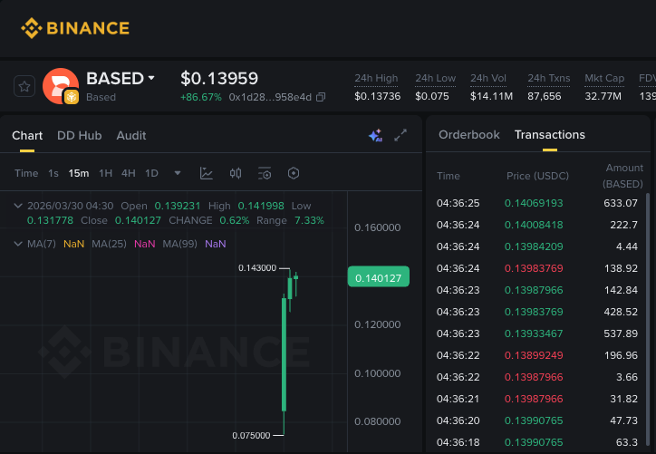The image size is (656, 454).
Task: Click the MA(99) indicator label
Action: tap(180, 244)
